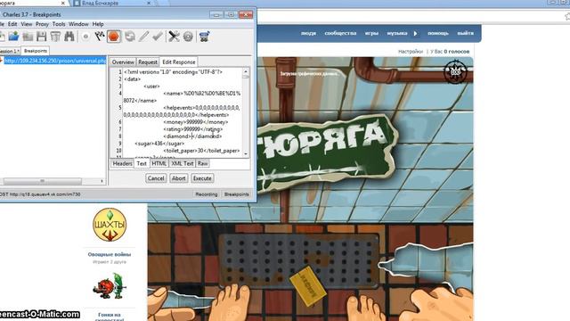Switch to the Headers view tab
The width and height of the screenshot is (570, 321).
click(x=122, y=163)
